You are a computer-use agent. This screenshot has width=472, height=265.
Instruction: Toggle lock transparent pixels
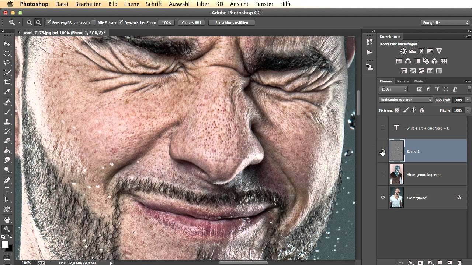(x=397, y=110)
